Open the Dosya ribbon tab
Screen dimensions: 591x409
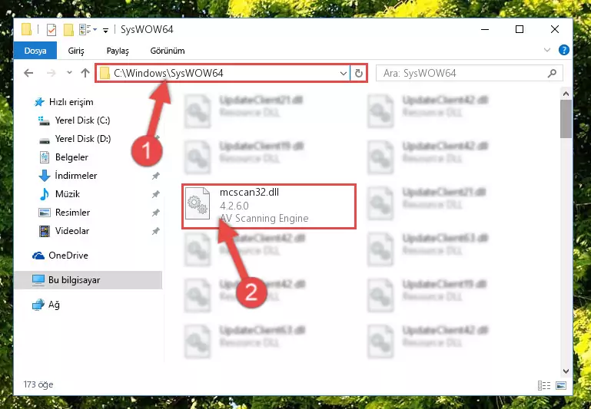[x=35, y=51]
